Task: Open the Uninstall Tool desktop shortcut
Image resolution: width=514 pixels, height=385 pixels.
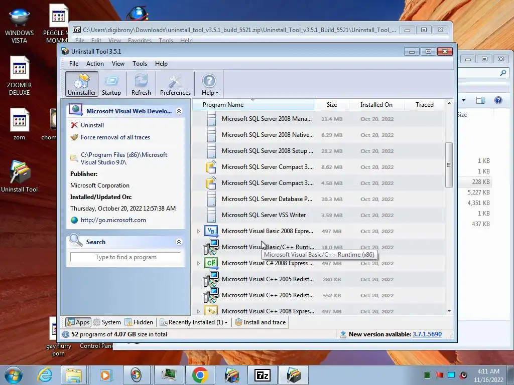Action: [x=20, y=177]
